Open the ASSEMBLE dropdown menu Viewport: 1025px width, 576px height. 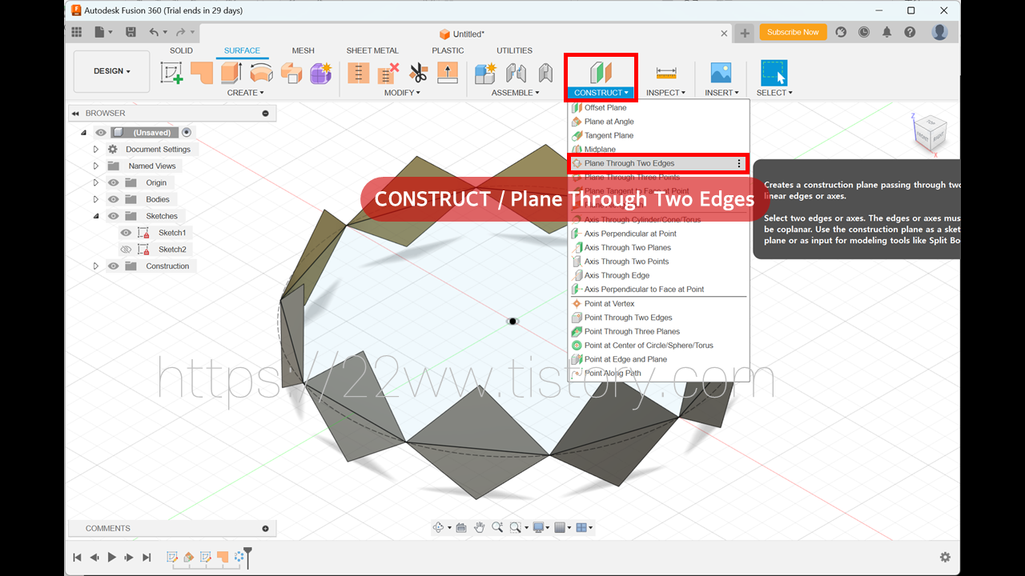click(517, 93)
